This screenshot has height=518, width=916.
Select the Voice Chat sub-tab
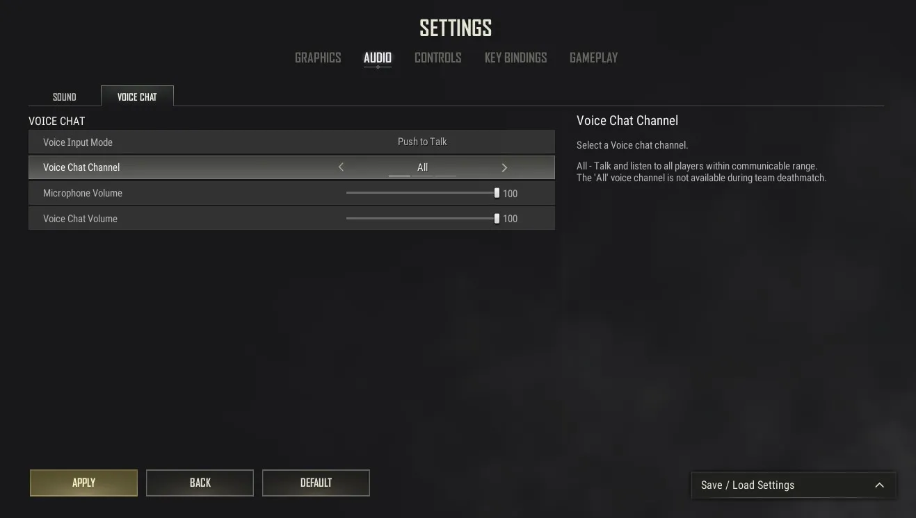[137, 97]
